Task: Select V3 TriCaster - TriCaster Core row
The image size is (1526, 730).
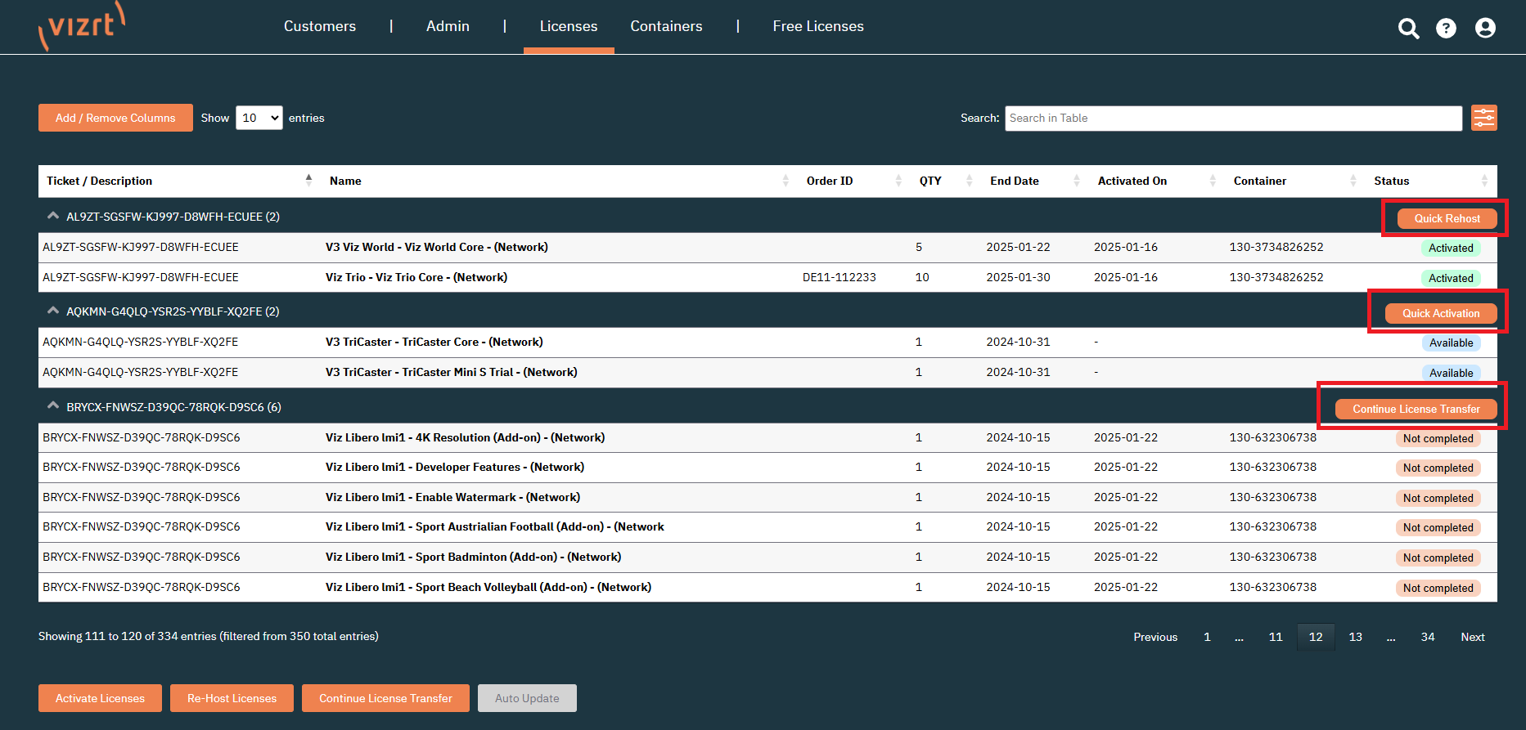Action: click(768, 342)
